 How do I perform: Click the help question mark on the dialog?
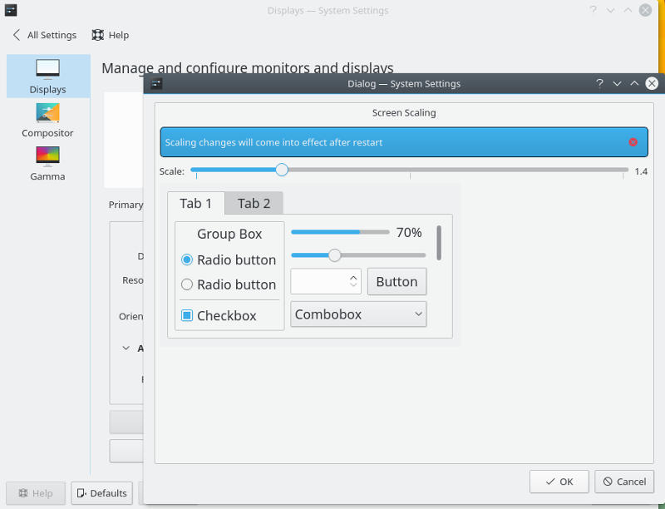pos(599,83)
